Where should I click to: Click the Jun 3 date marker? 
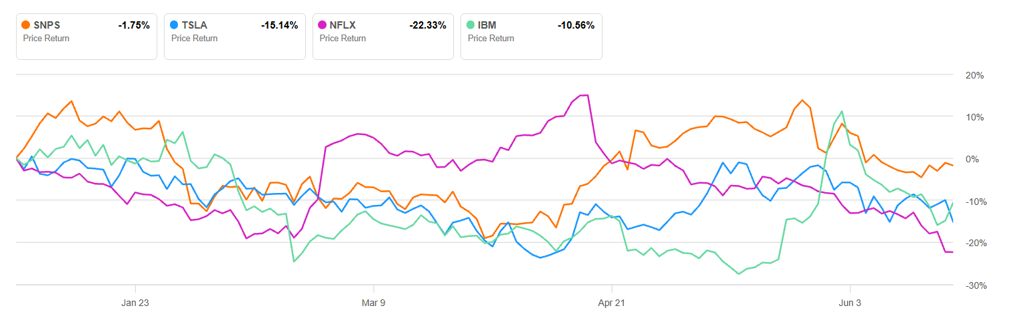click(850, 303)
